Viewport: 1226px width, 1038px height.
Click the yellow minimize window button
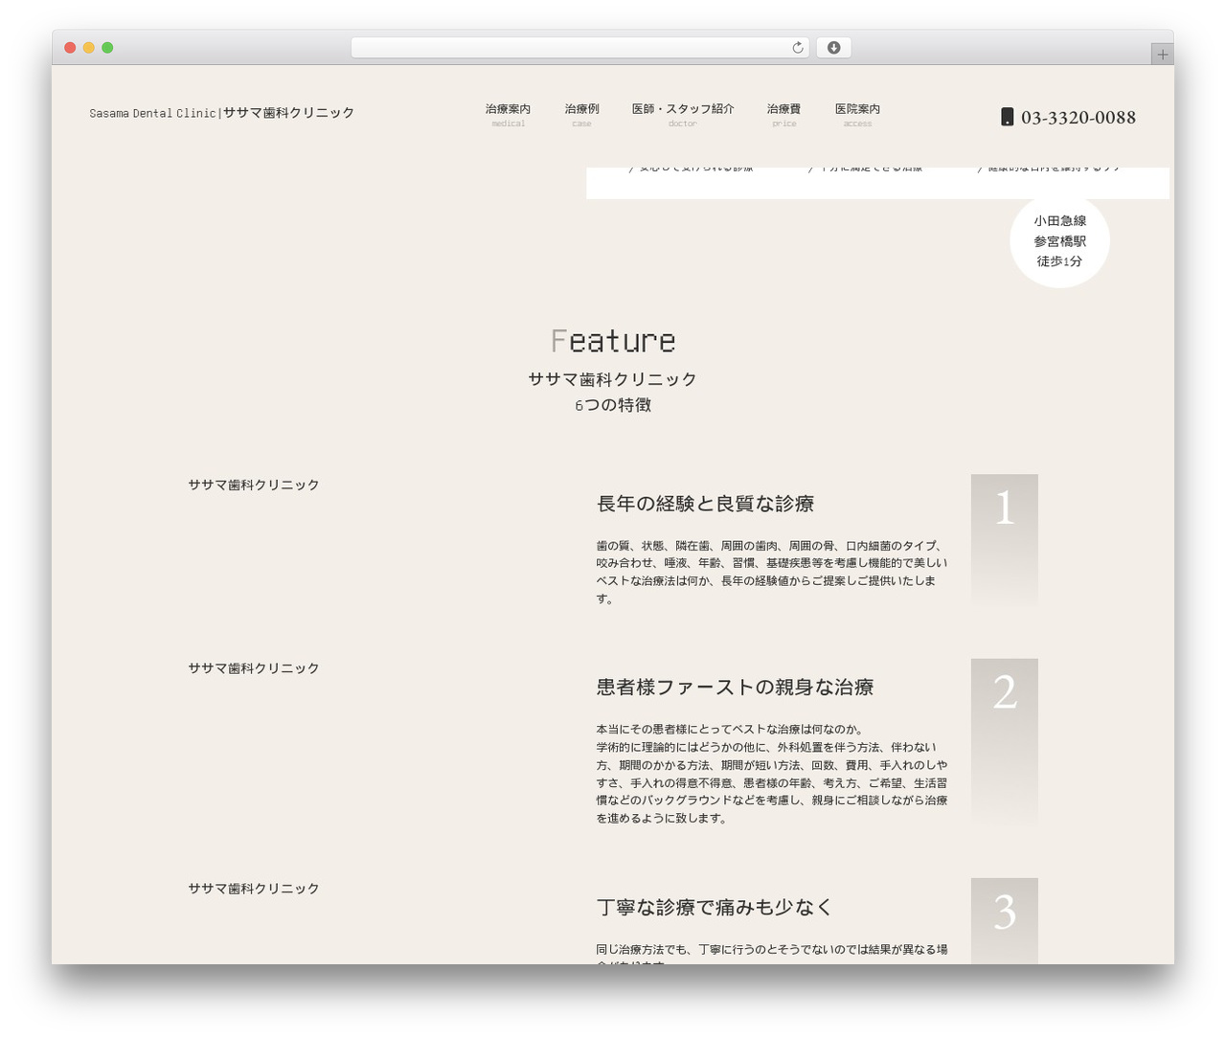point(89,48)
